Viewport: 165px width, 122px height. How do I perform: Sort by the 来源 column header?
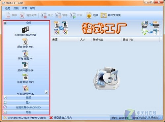point(65,40)
